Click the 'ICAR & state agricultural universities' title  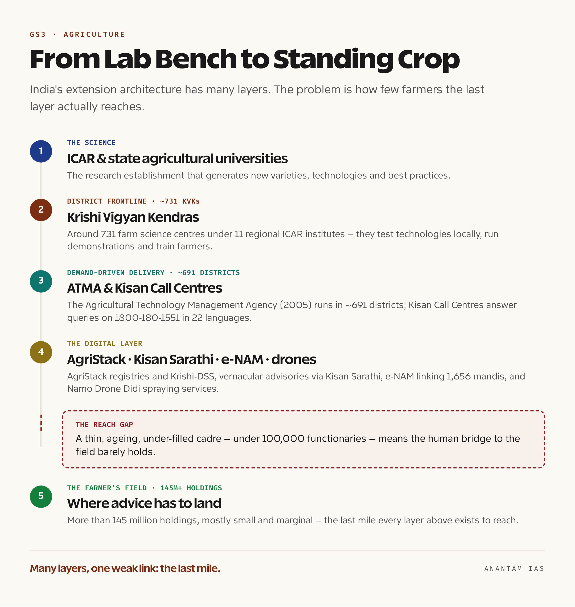coord(177,159)
